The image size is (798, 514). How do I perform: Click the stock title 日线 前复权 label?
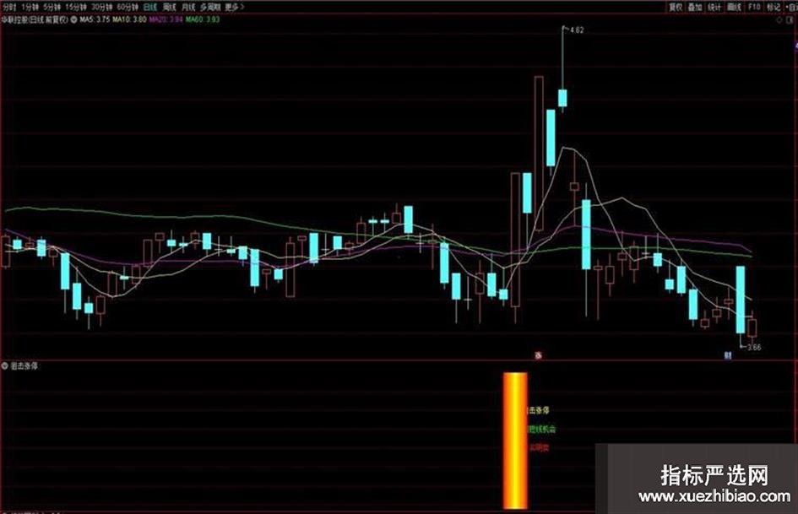(35, 20)
